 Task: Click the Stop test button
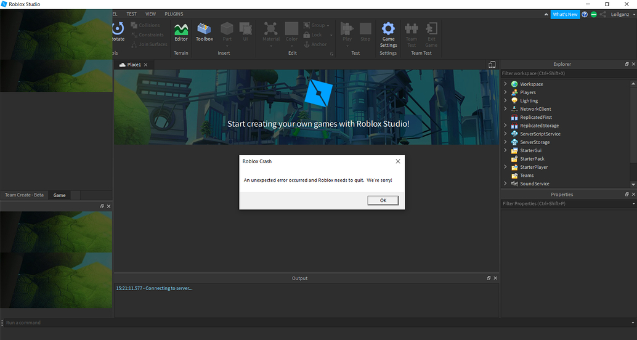tap(365, 32)
